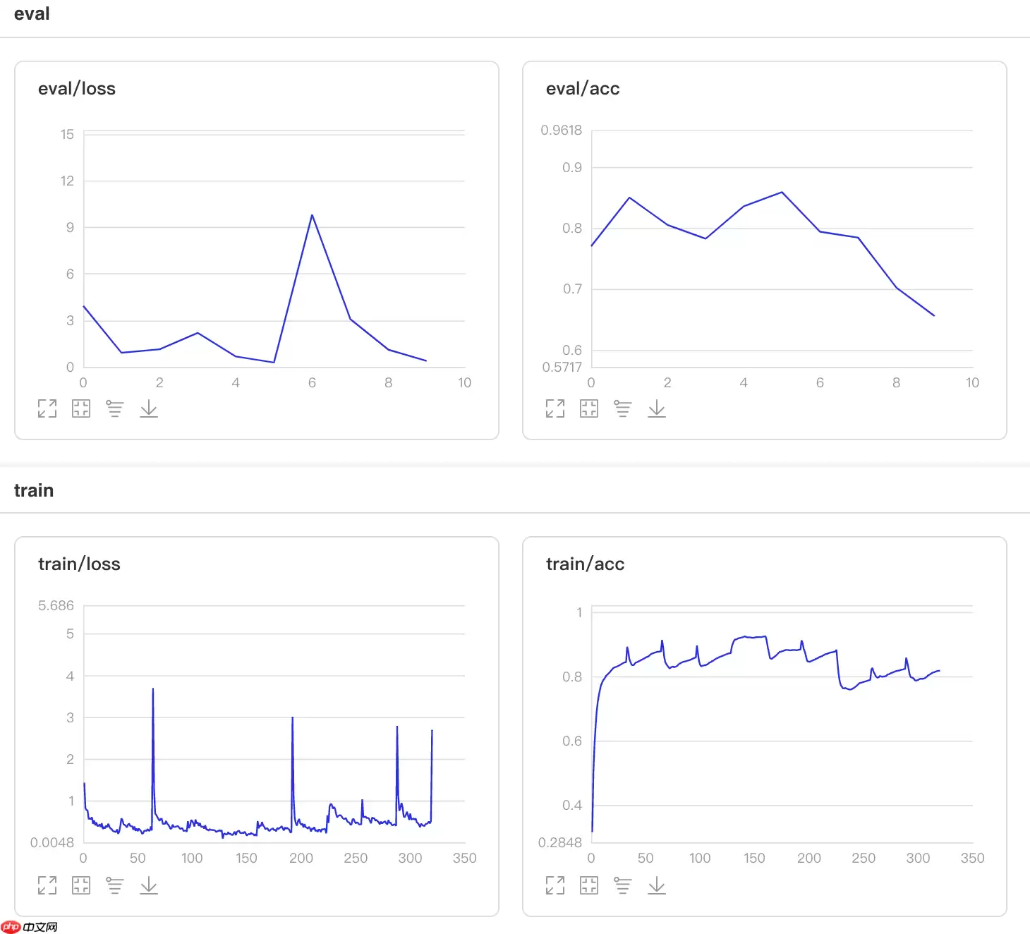Screen dimensions: 1030x934
Task: Toggle axis-scale lines icon under eval/loss chart
Action: click(115, 408)
